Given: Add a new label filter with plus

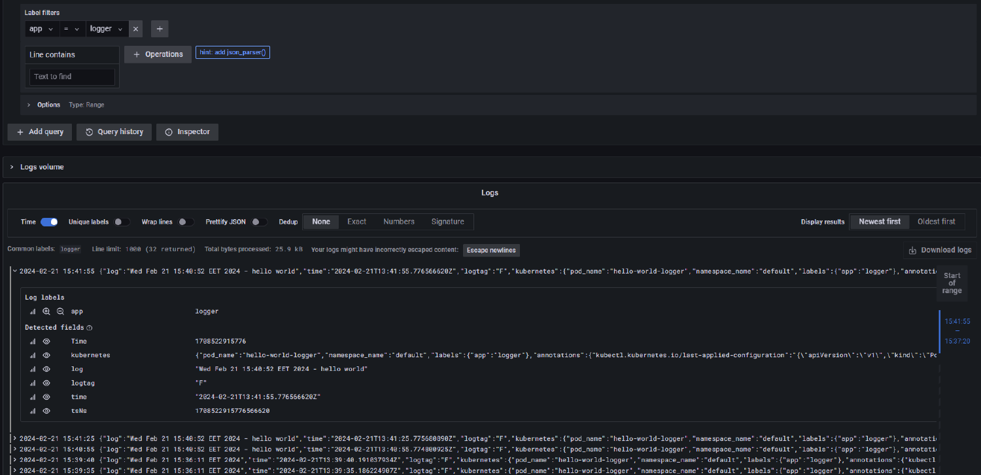Looking at the screenshot, I should [x=160, y=29].
